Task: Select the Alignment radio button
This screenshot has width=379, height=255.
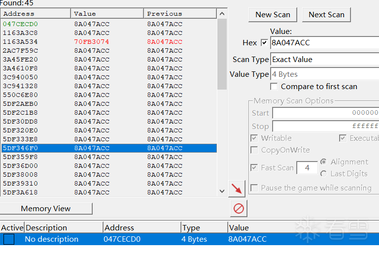Action: coord(324,162)
